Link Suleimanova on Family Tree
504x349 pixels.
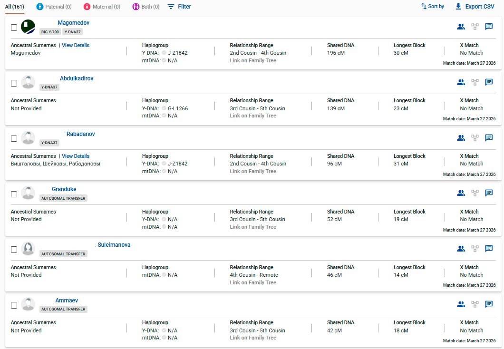(x=253, y=282)
